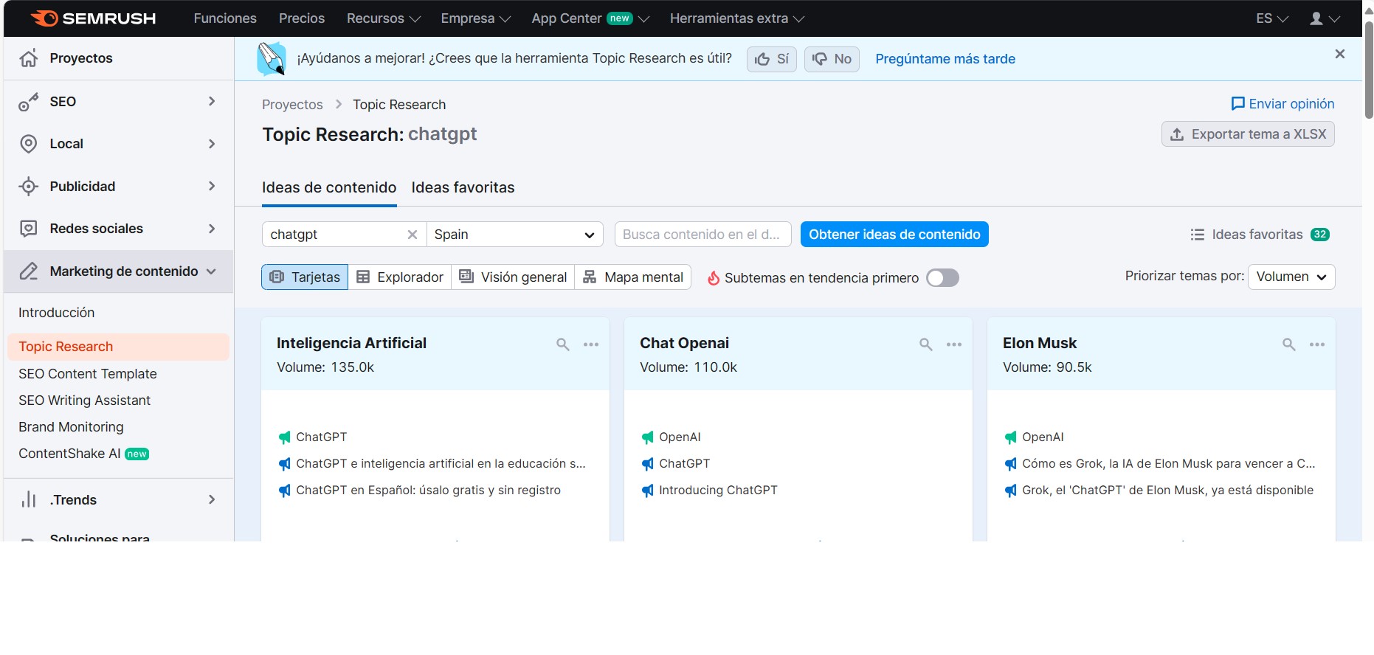The width and height of the screenshot is (1374, 655).
Task: Switch to Tarjetas view
Action: pos(305,277)
